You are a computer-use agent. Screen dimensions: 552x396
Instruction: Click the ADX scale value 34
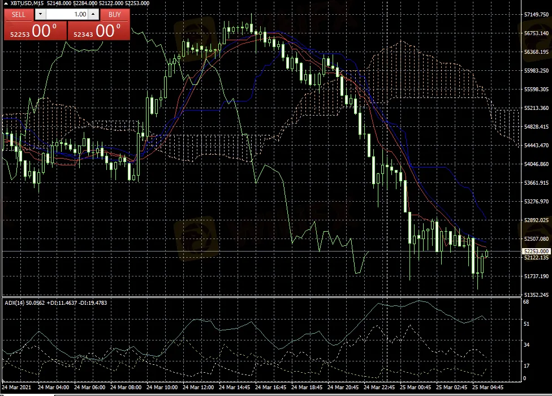point(526,345)
